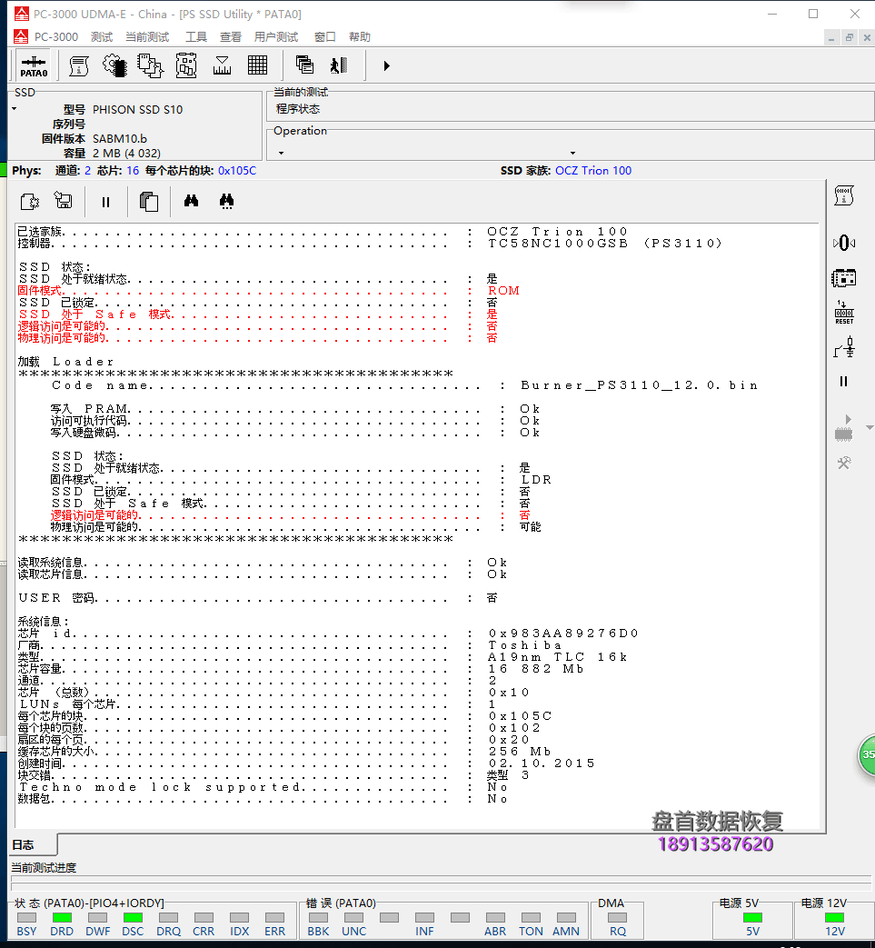
Task: Click the exit running-man icon
Action: point(338,65)
